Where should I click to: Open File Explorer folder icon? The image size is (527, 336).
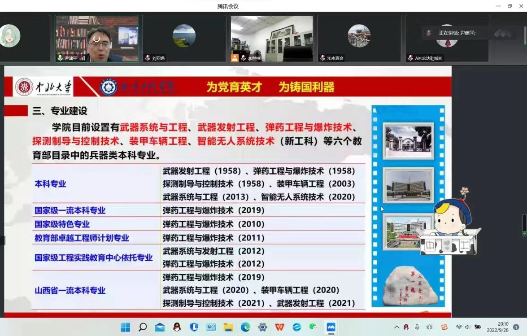click(x=228, y=327)
